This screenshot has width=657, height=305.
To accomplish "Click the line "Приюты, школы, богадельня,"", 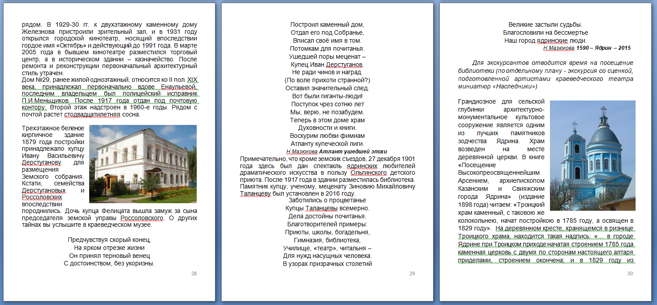I will 327,232.
